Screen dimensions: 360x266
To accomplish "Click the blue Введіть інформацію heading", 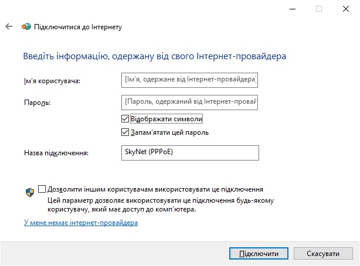I will [155, 56].
